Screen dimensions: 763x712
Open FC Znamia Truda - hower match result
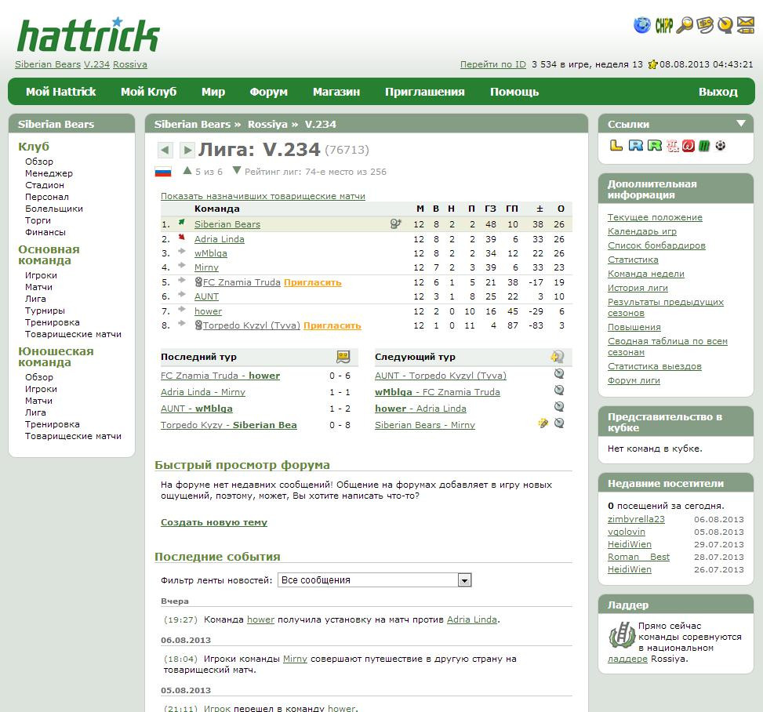(x=220, y=376)
